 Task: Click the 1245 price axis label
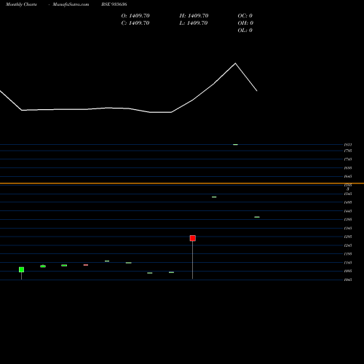tap(348, 245)
